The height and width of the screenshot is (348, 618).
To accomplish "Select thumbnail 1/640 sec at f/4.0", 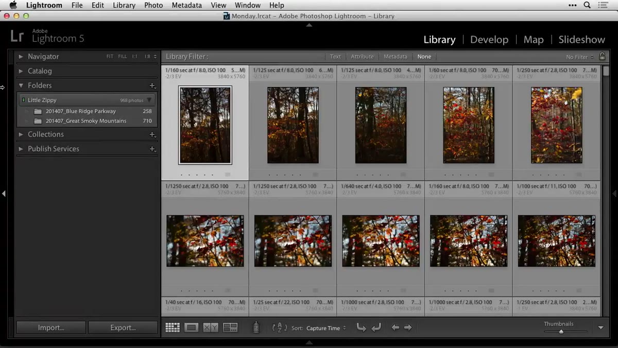I will [x=381, y=241].
